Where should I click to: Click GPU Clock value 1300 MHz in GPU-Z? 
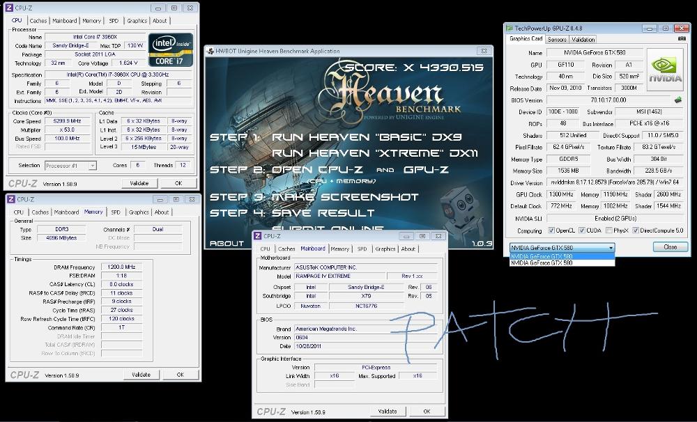click(x=562, y=194)
